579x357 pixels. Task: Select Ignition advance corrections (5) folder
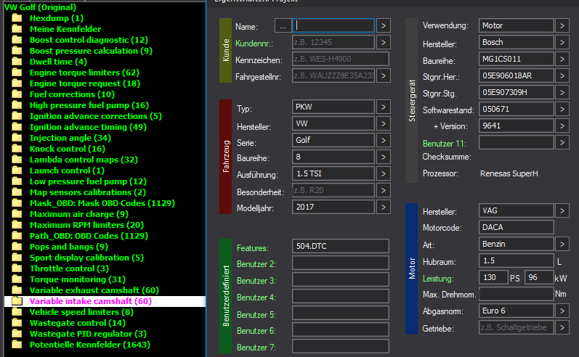coord(96,116)
